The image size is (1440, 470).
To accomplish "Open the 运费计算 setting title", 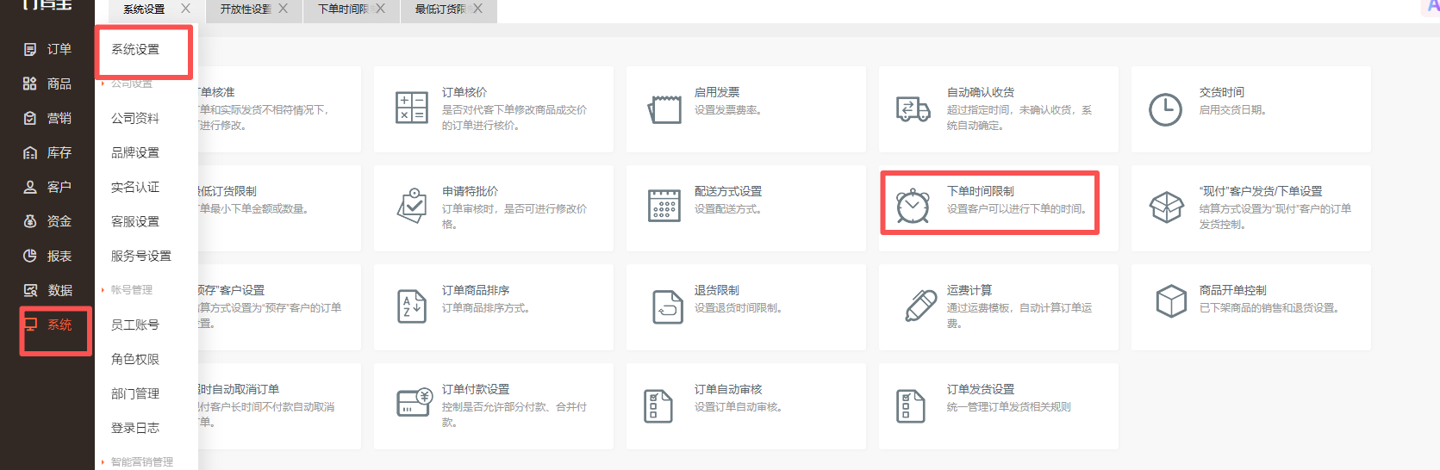I will pos(969,290).
